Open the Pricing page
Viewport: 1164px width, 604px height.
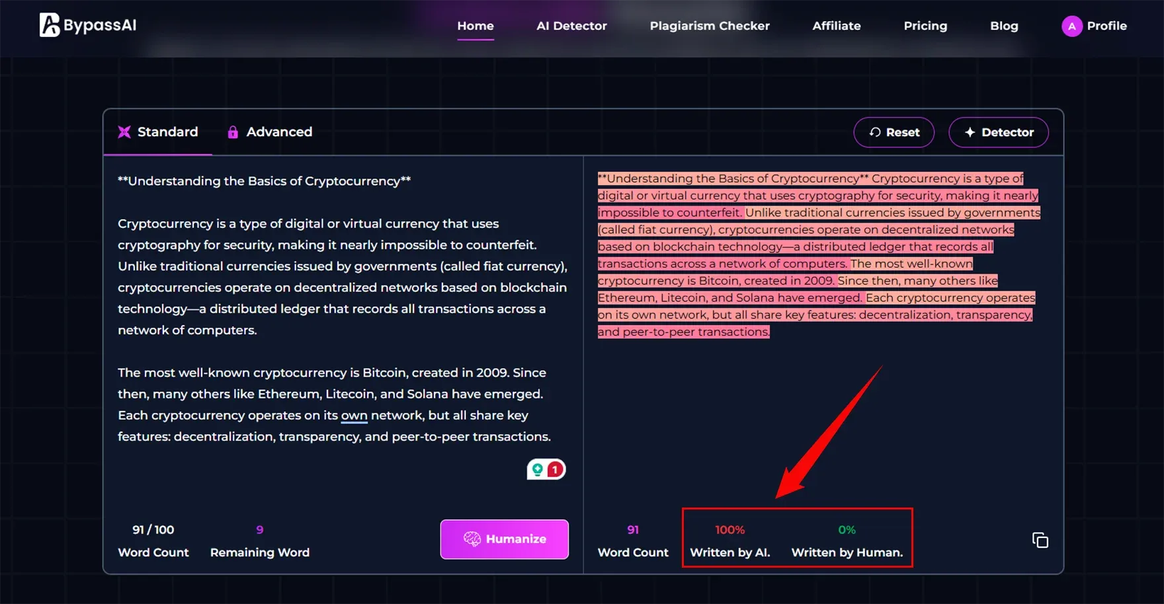925,26
